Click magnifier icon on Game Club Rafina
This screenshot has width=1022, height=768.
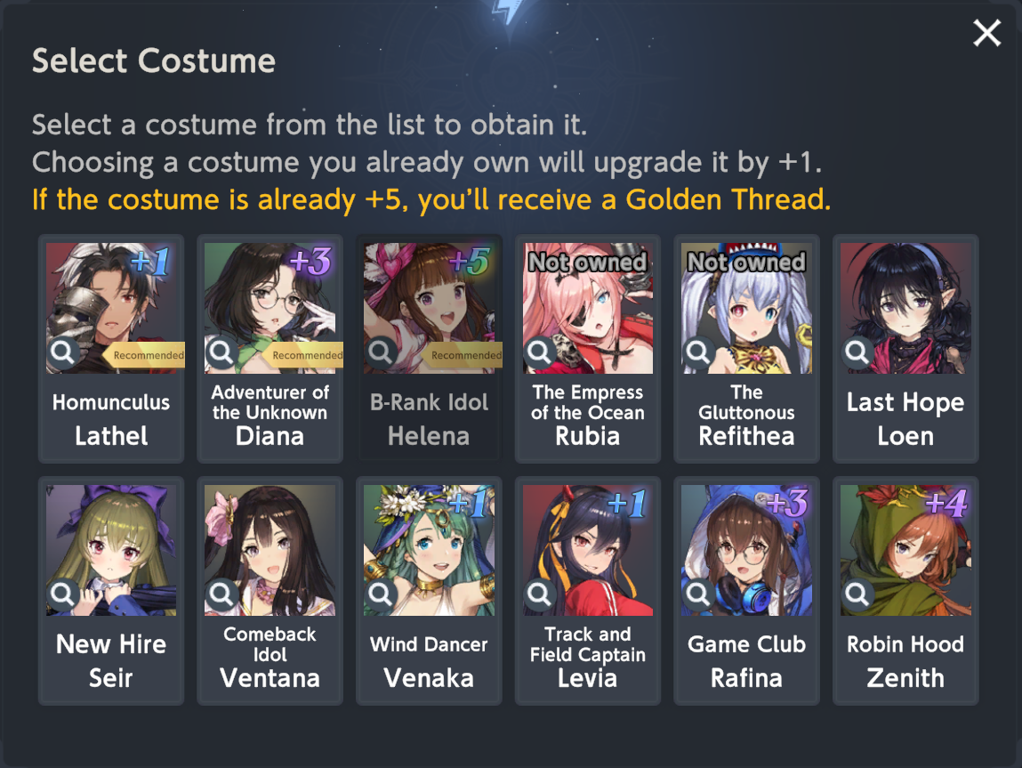point(698,594)
